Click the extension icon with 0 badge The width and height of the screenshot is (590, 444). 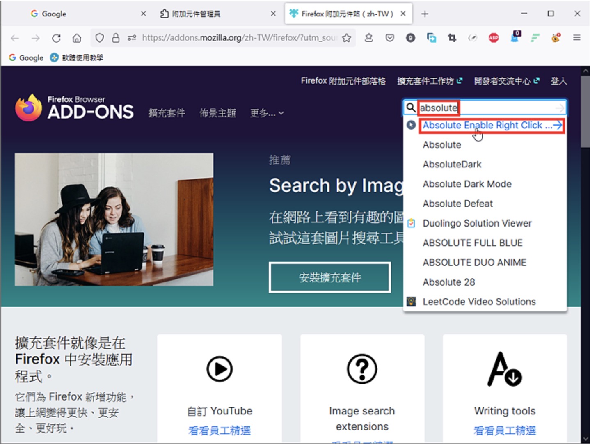[x=515, y=37]
